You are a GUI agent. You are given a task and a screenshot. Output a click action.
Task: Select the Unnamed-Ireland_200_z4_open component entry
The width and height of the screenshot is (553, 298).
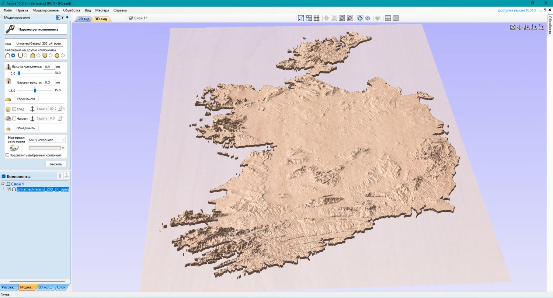pos(42,189)
